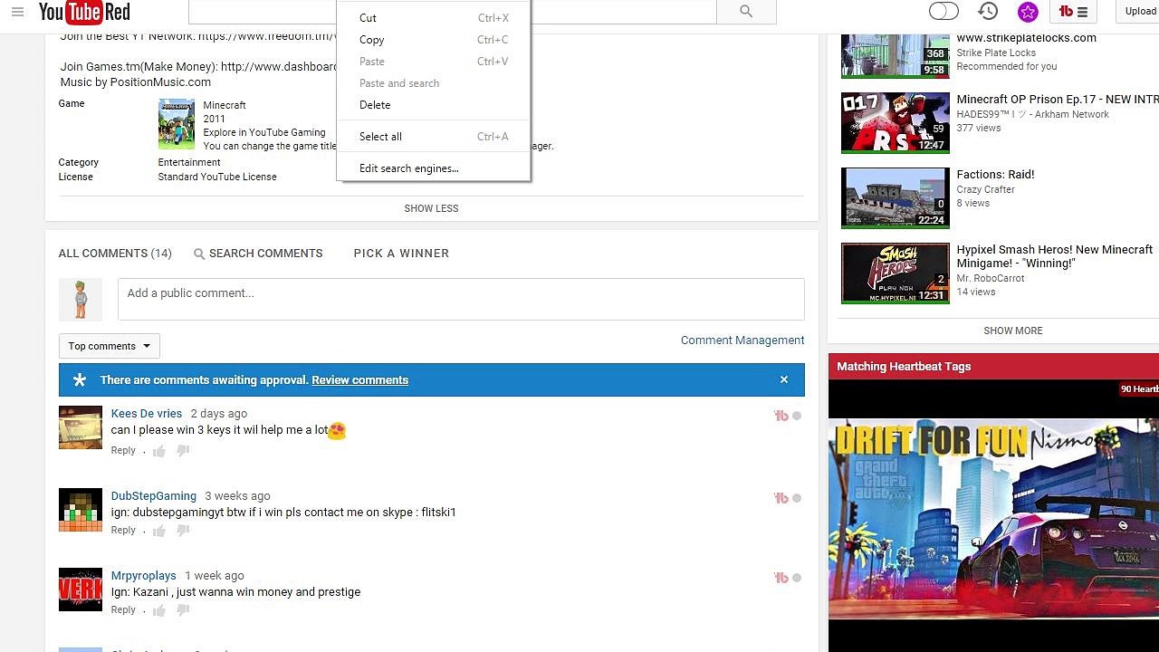Click TubeBuddy icon on DubStepGaming comment
This screenshot has height=652, width=1159.
coord(781,498)
